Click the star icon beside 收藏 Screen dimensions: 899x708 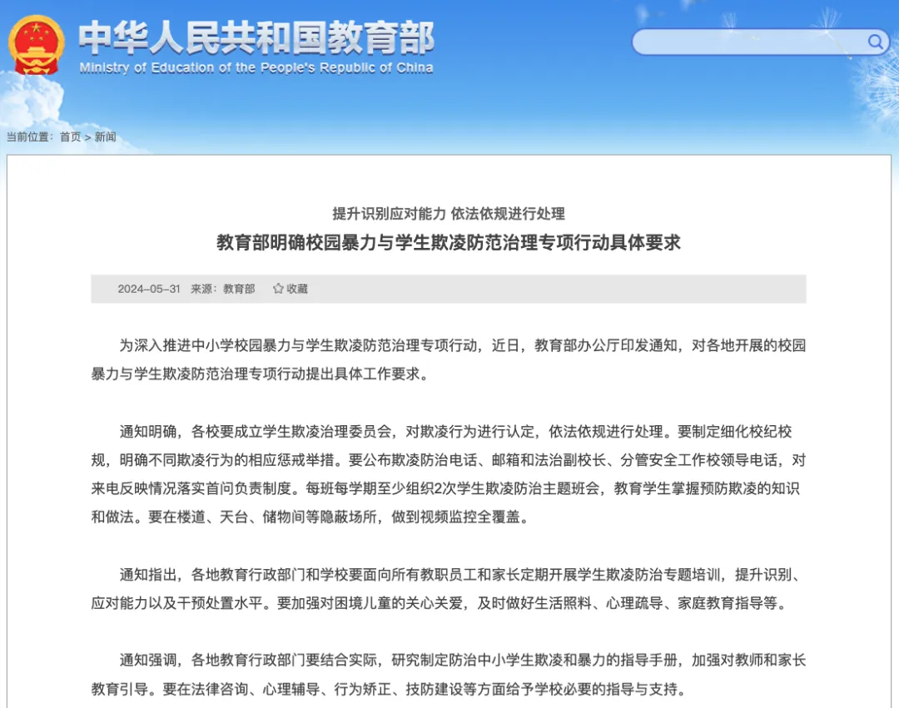[x=278, y=289]
